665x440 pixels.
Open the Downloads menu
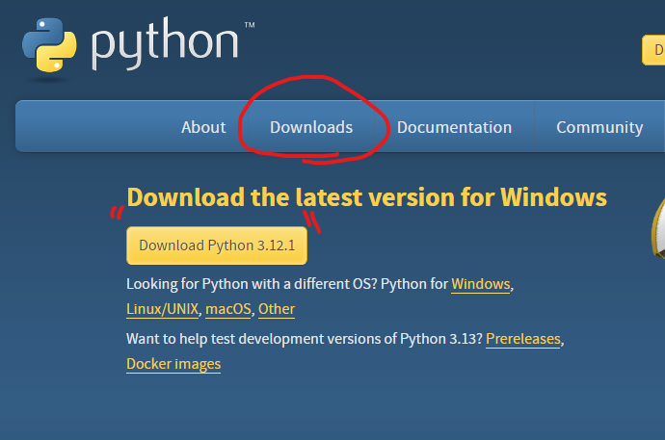pyautogui.click(x=311, y=127)
